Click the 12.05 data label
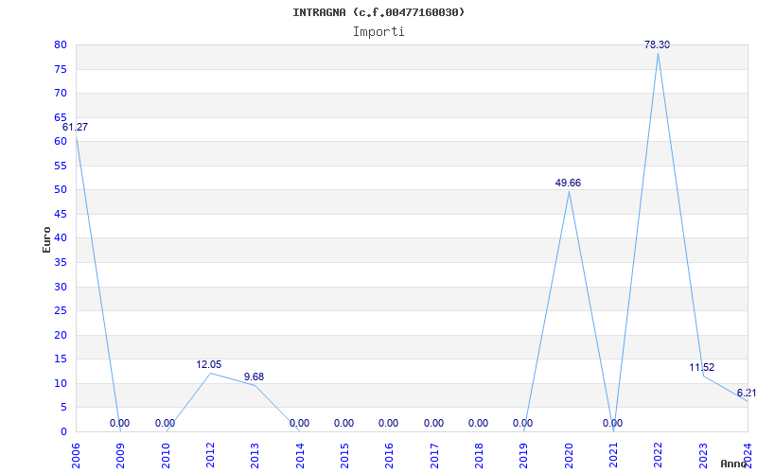The width and height of the screenshot is (757, 473). coord(208,365)
